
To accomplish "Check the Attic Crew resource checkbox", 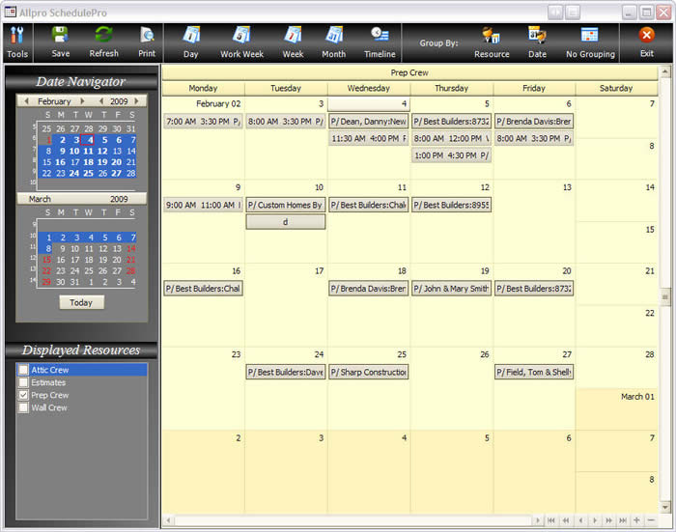I will pyautogui.click(x=23, y=370).
